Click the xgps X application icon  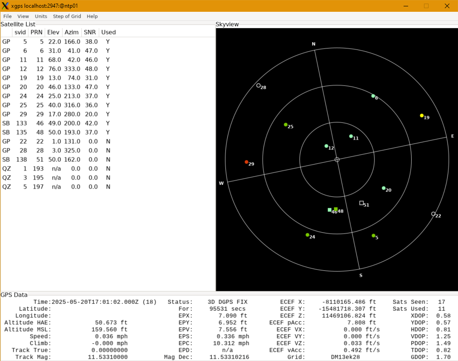5,6
